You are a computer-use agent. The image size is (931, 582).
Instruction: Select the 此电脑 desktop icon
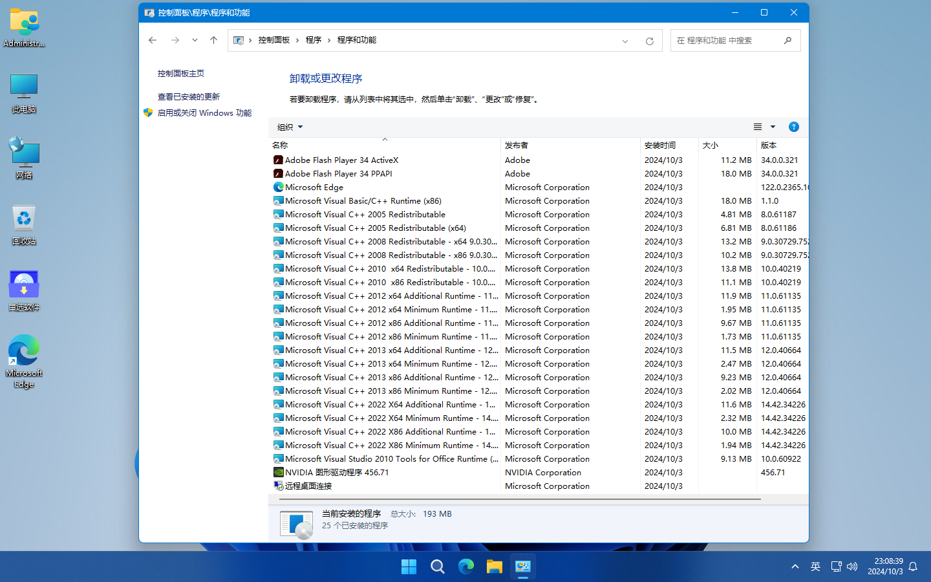click(24, 93)
